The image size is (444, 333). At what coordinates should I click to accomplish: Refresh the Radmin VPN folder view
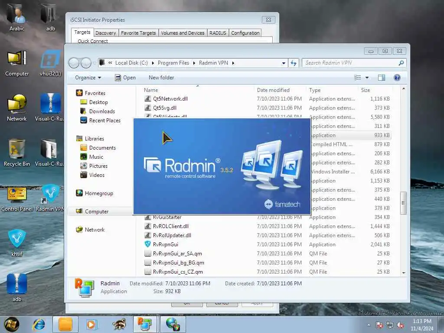click(x=294, y=63)
